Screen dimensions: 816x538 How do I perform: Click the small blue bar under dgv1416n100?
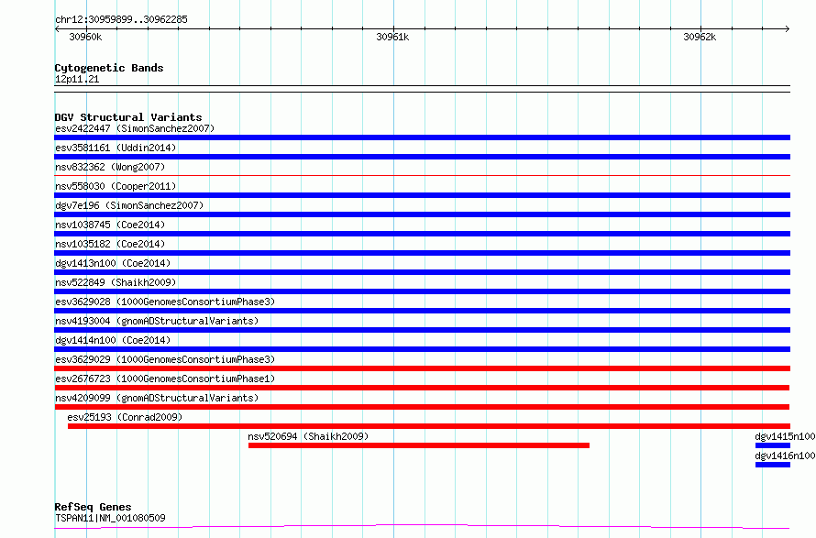click(x=773, y=465)
